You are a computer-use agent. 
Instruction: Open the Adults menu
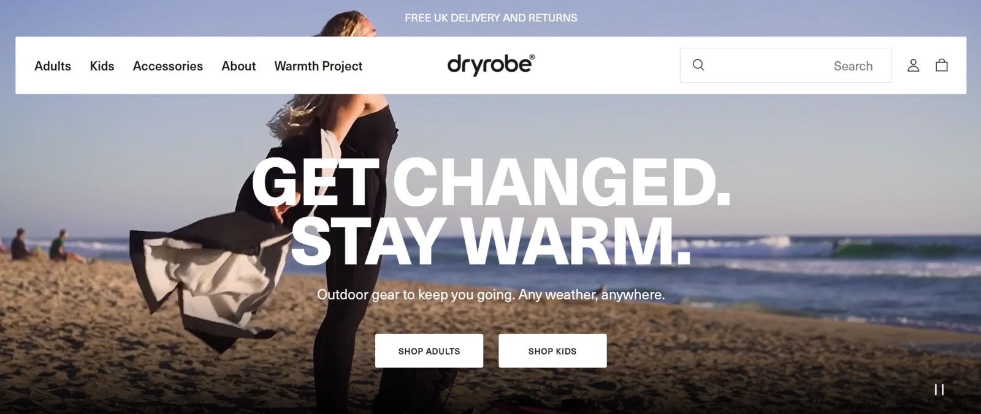pos(53,66)
